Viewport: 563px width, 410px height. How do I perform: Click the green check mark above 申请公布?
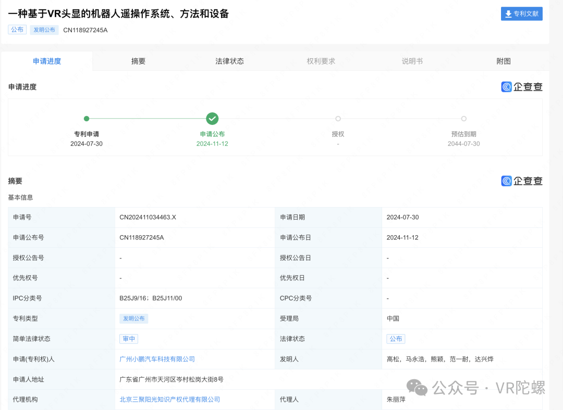point(212,119)
